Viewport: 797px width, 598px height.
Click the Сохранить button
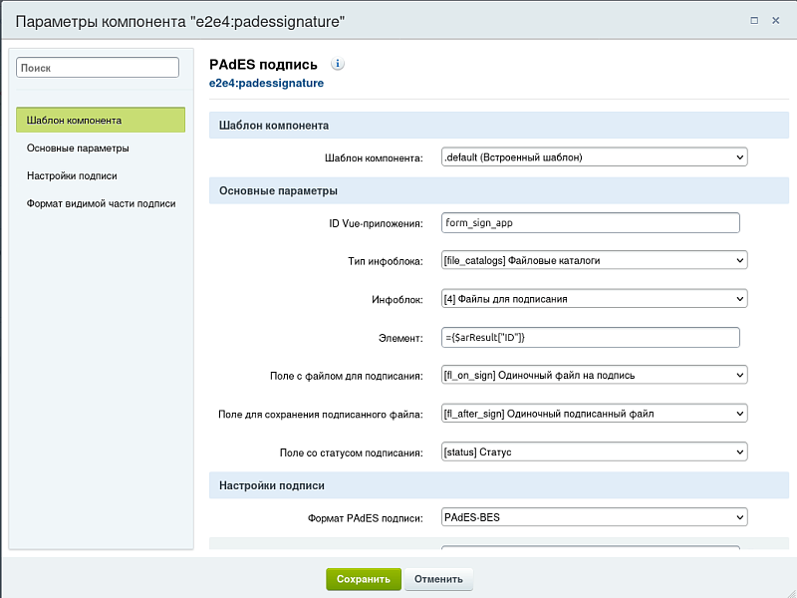tap(363, 579)
